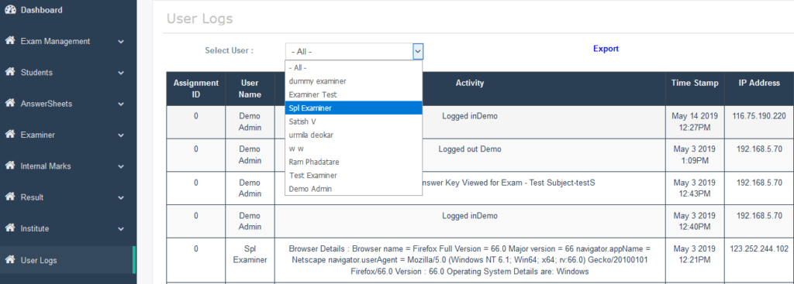Select 'dummy examiner' from the list
This screenshot has width=794, height=284.
[354, 80]
